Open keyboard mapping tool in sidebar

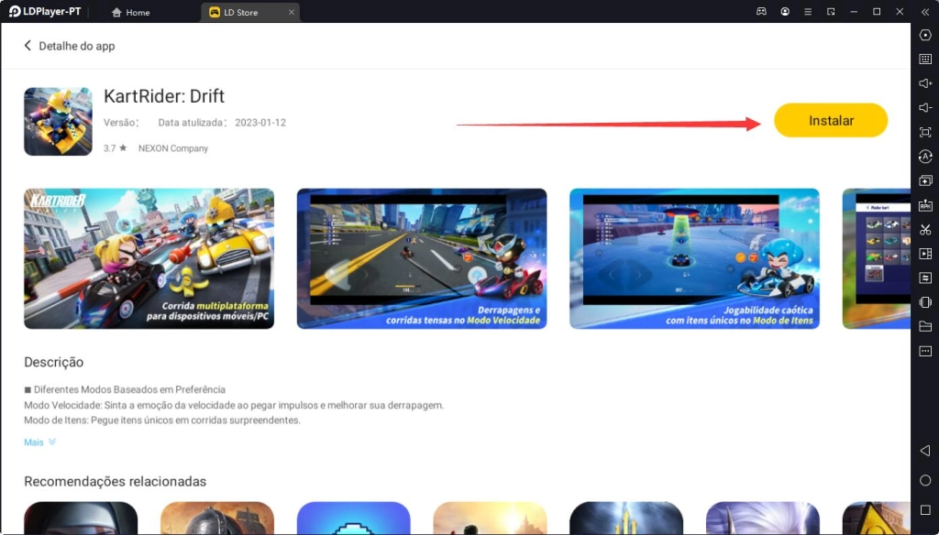pyautogui.click(x=924, y=60)
